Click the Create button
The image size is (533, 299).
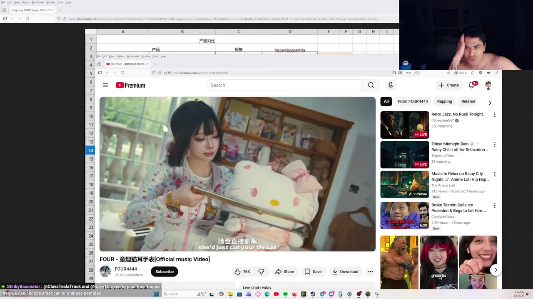(449, 85)
